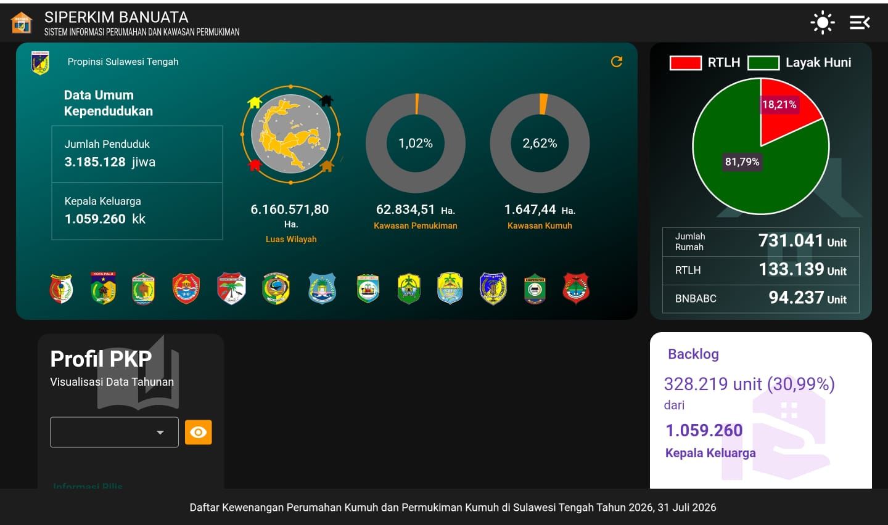The image size is (888, 525).
Task: Click the RTLH legend label
Action: click(724, 62)
